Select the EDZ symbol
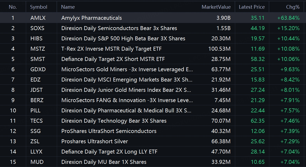Screen dimensions: 306x167 pos(35,80)
